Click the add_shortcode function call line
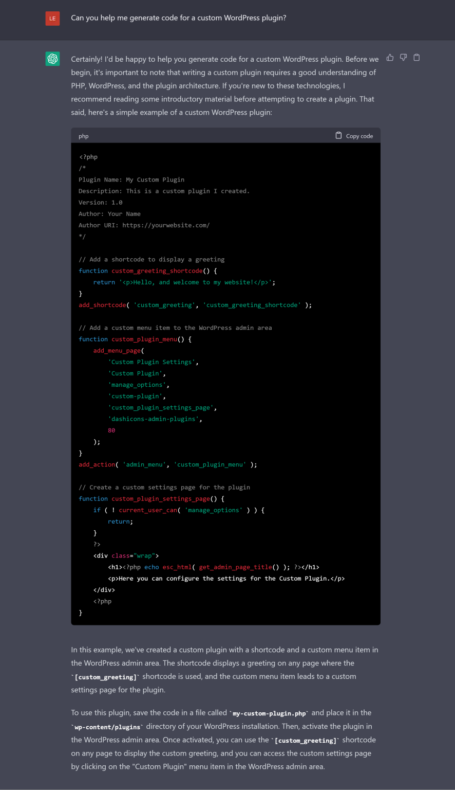This screenshot has width=455, height=790. tap(195, 305)
